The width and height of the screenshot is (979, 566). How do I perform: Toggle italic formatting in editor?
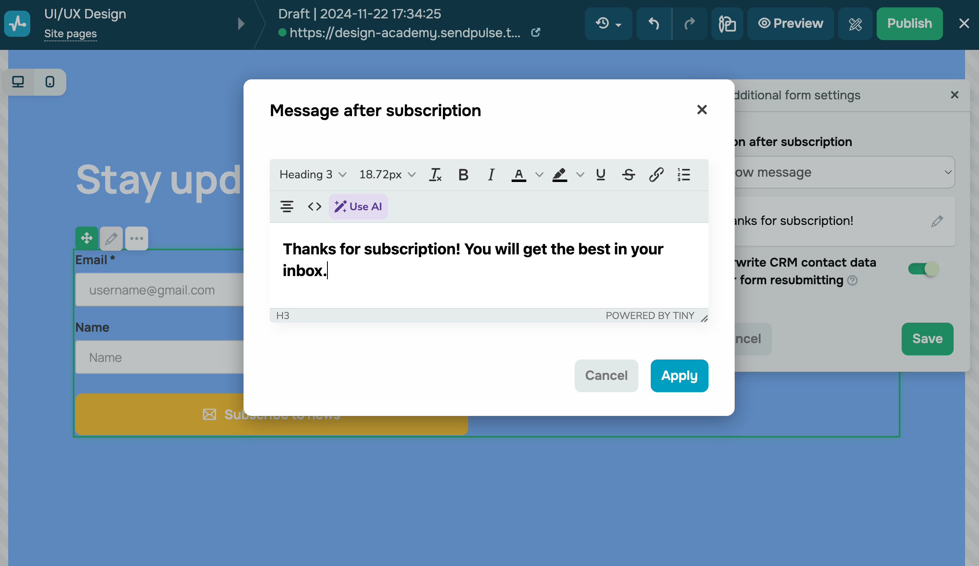coord(491,175)
